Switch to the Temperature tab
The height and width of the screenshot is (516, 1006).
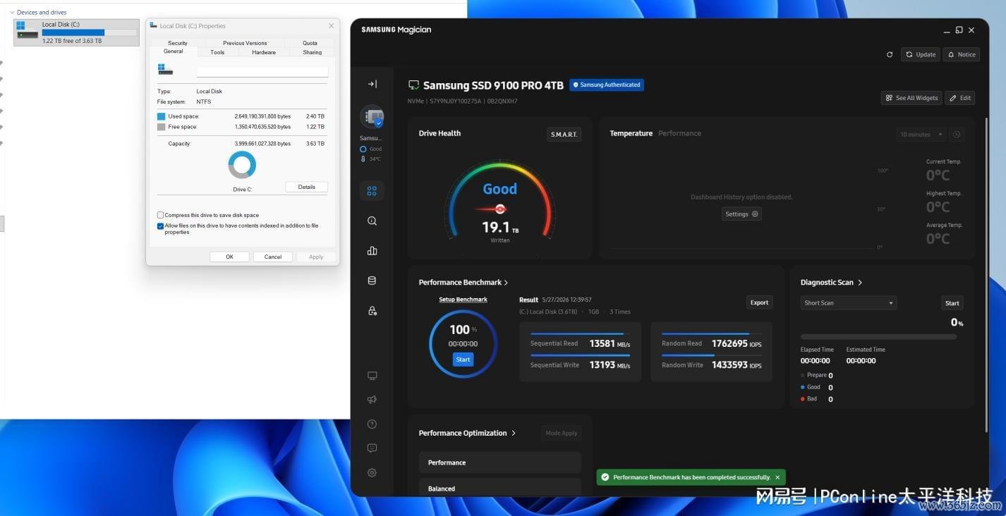point(631,133)
